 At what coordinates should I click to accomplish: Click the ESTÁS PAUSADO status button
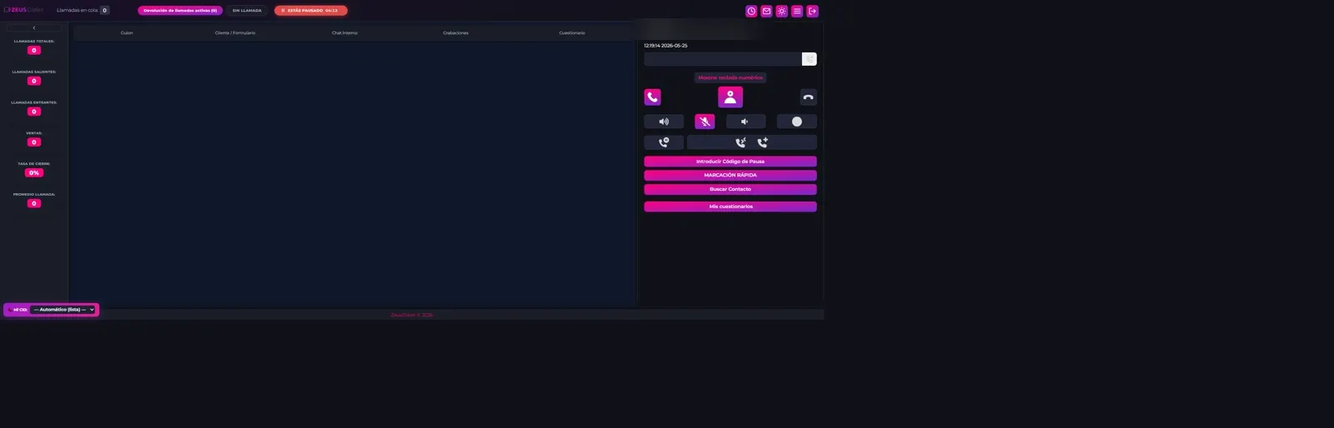coord(311,11)
